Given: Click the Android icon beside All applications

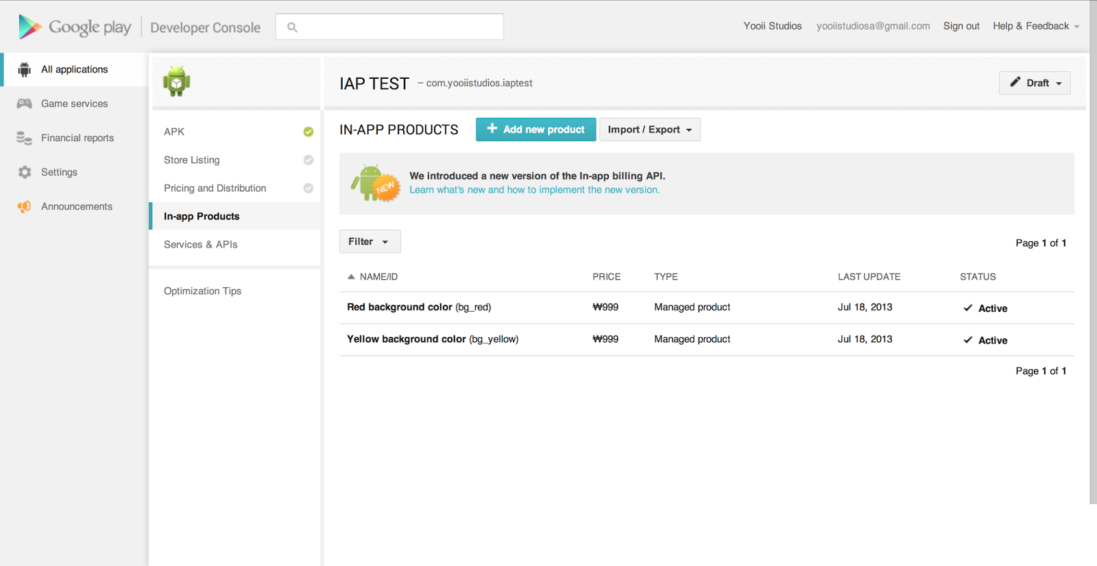Looking at the screenshot, I should click(25, 69).
